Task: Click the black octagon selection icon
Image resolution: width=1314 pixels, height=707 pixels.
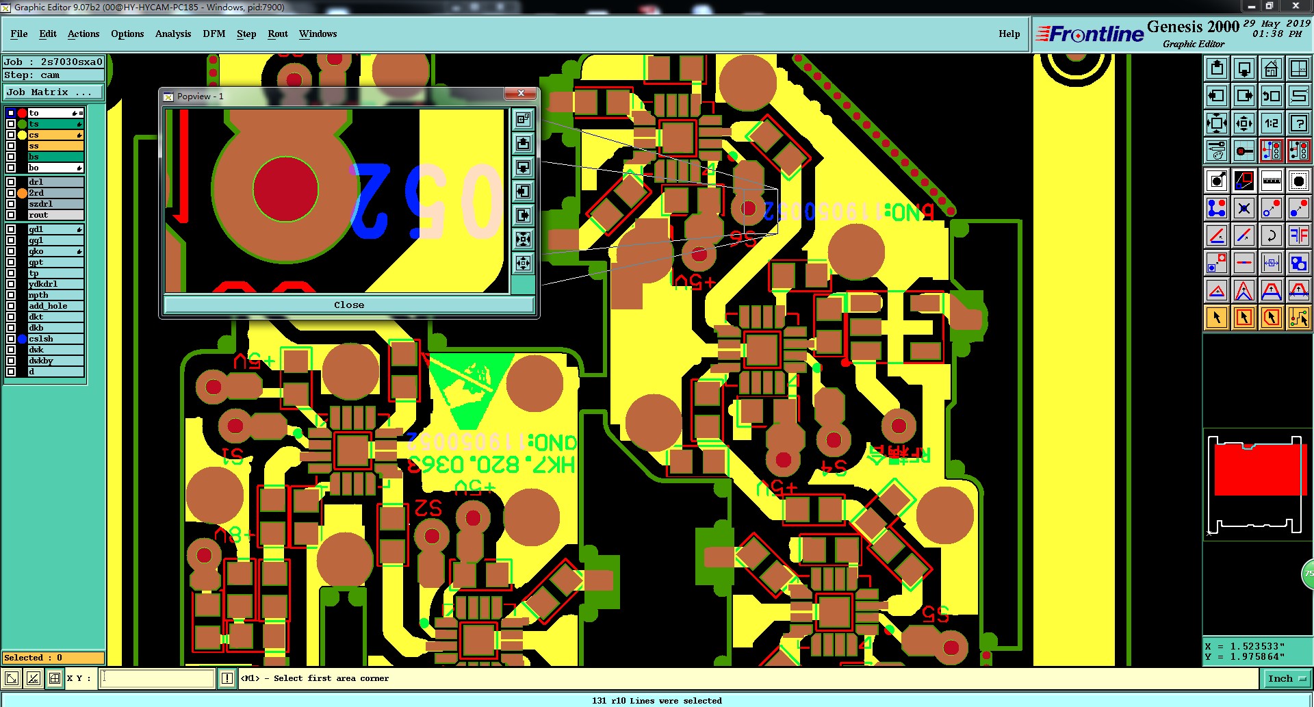Action: point(1299,181)
